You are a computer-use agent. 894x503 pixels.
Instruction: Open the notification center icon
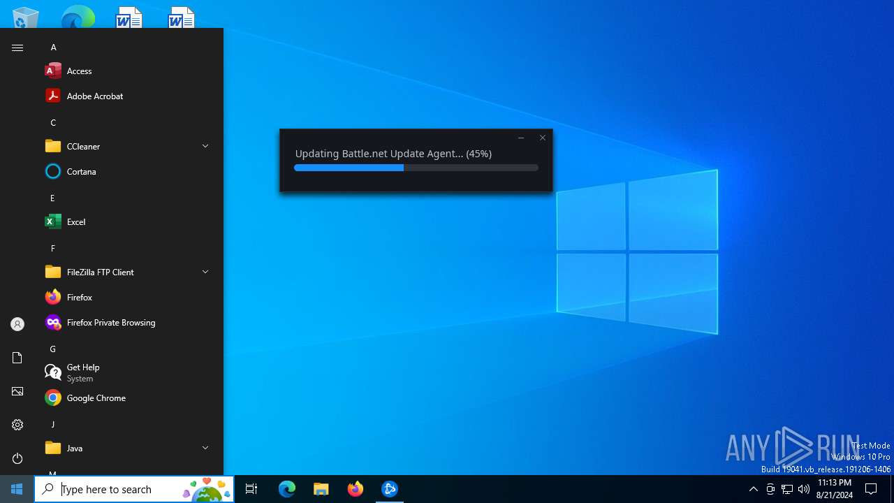point(871,489)
